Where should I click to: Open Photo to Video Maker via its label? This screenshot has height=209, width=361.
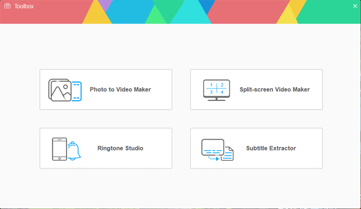coord(120,90)
